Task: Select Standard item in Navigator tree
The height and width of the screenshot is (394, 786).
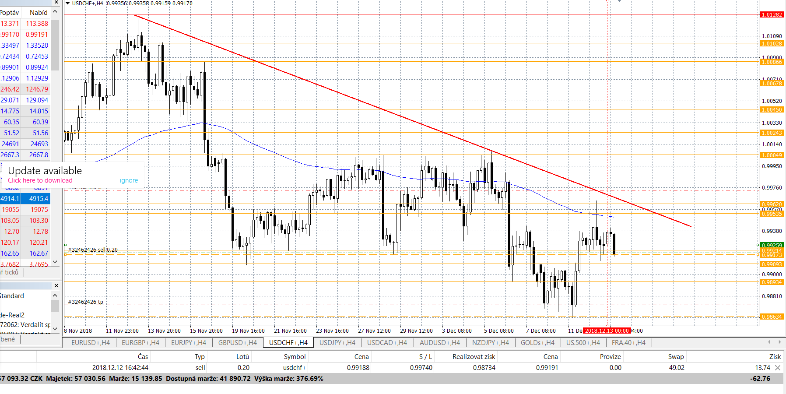Action: coord(12,296)
